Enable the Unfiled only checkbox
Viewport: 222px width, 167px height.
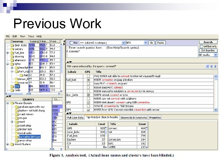(x=201, y=46)
